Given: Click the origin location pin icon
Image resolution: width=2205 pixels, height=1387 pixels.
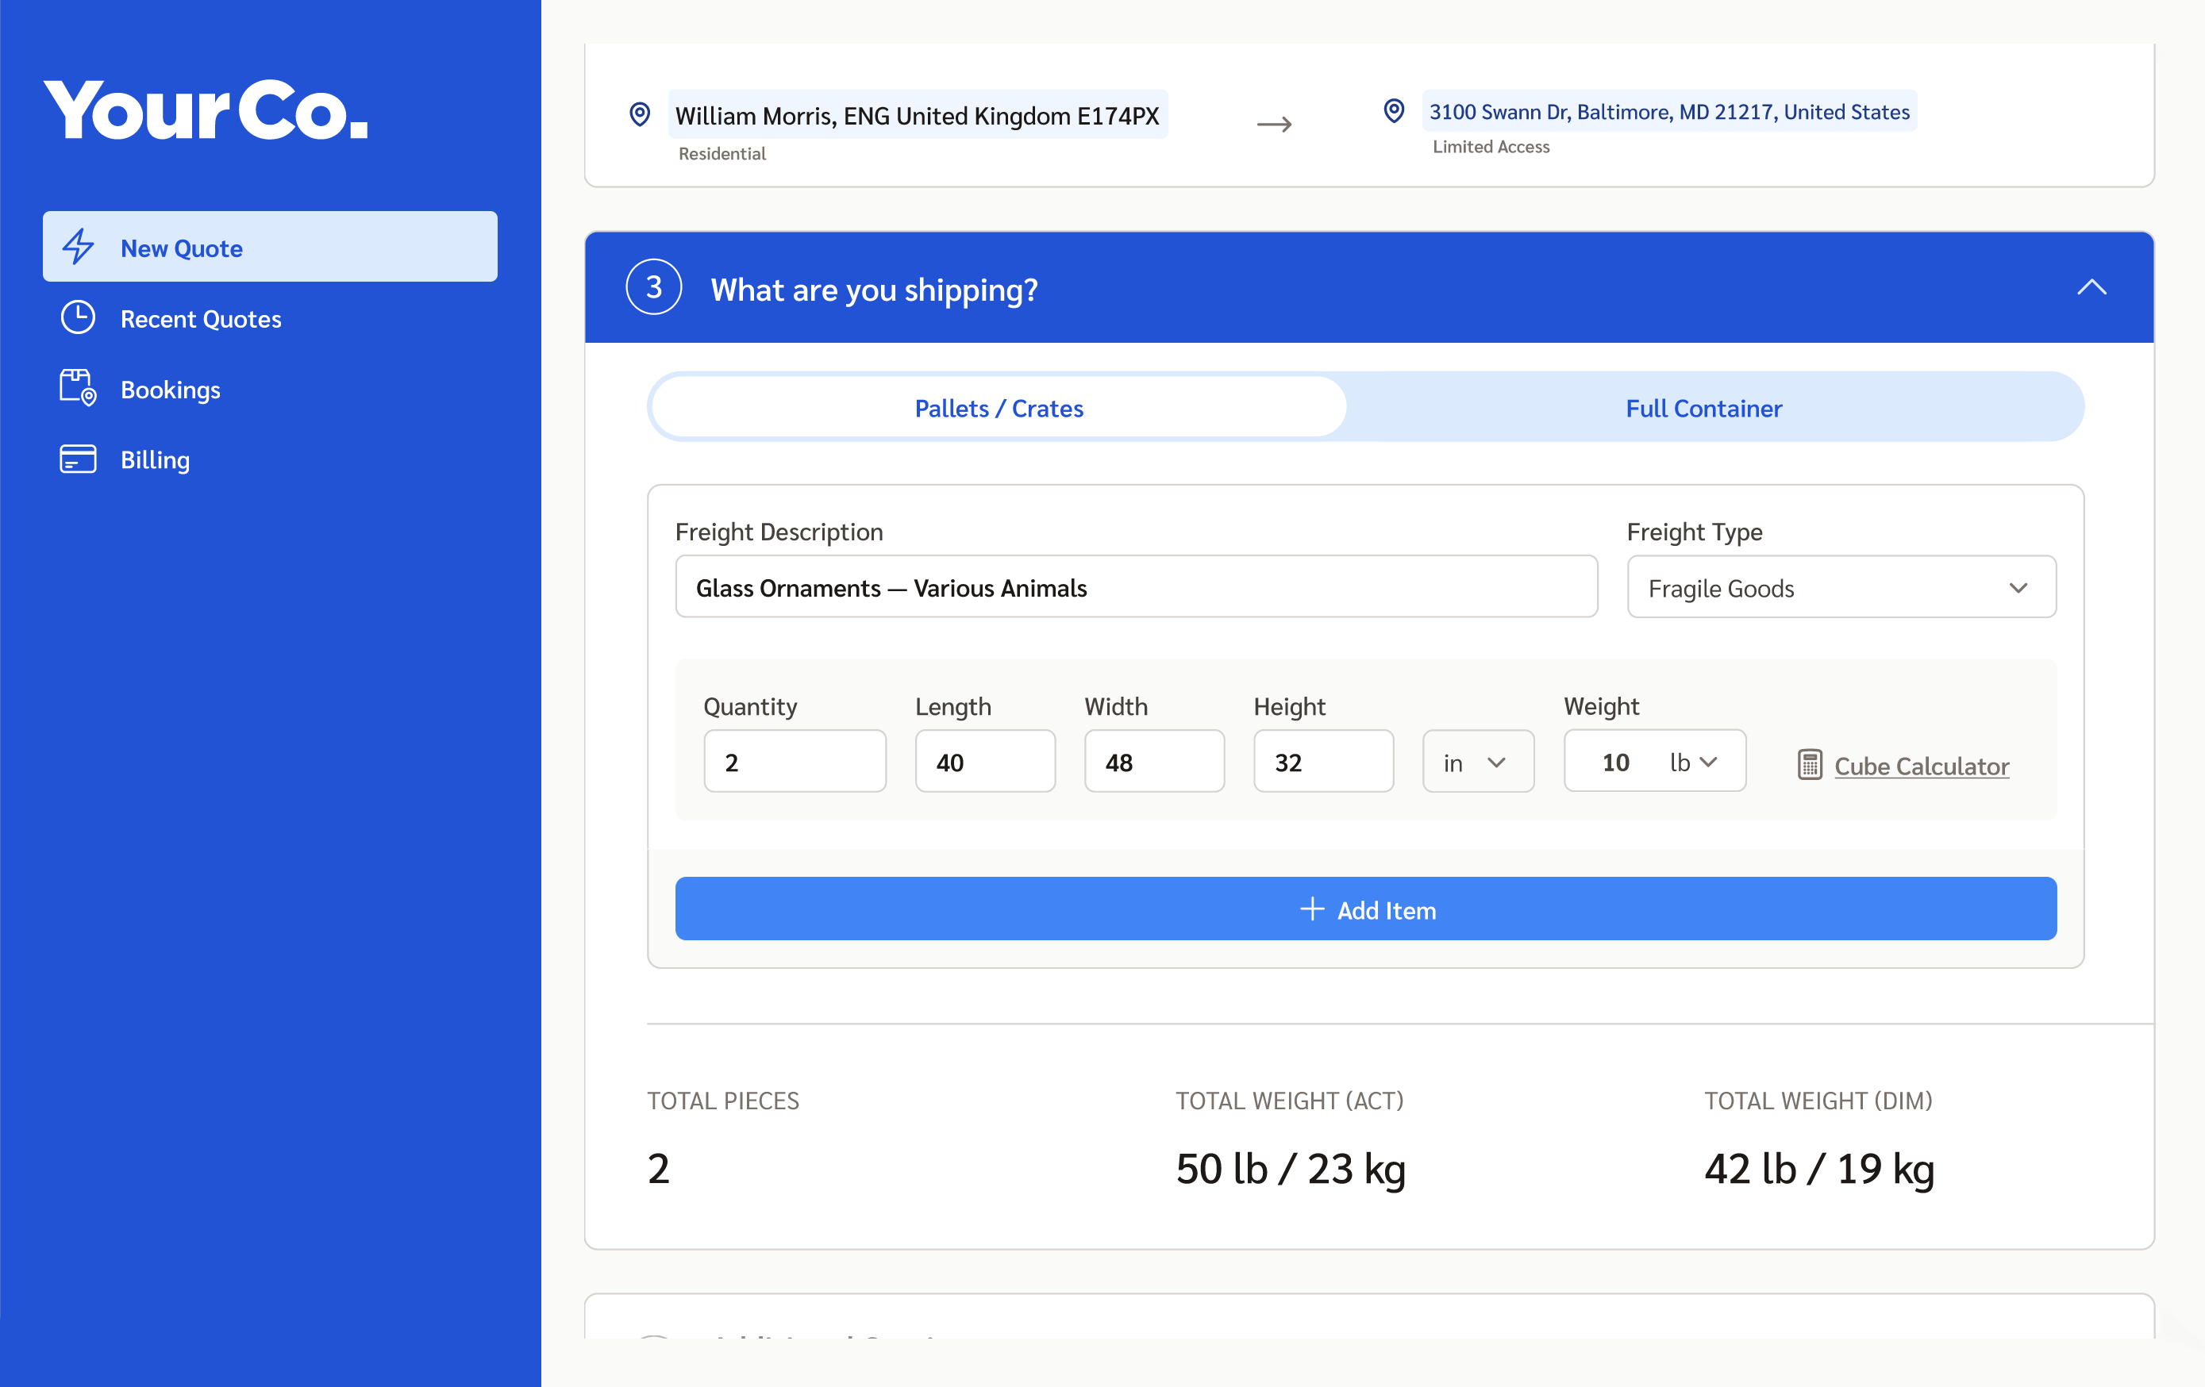Looking at the screenshot, I should 640,114.
